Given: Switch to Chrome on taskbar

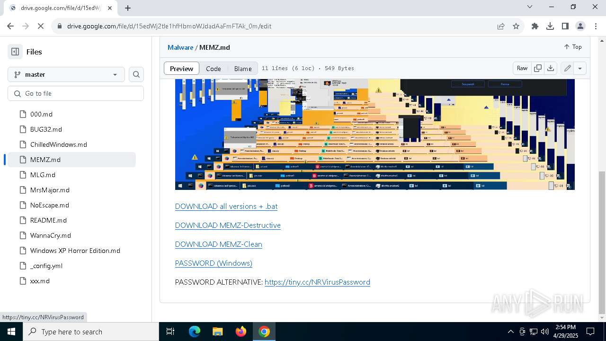Looking at the screenshot, I should tap(264, 332).
